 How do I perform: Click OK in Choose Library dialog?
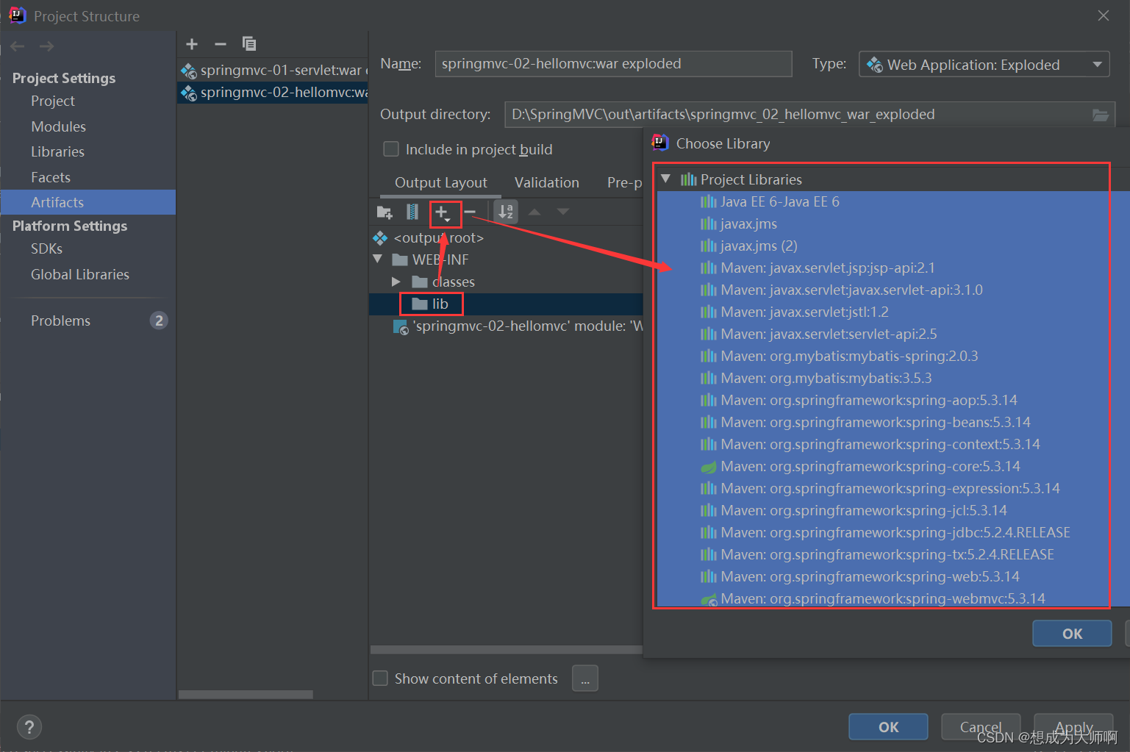tap(1072, 634)
